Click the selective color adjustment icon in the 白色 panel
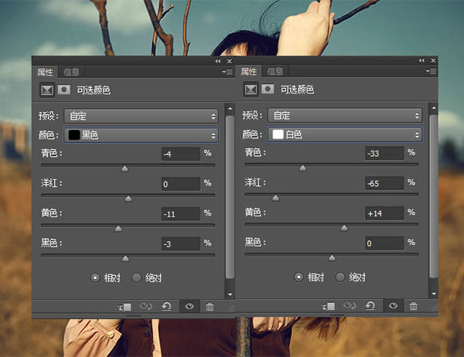 251,90
